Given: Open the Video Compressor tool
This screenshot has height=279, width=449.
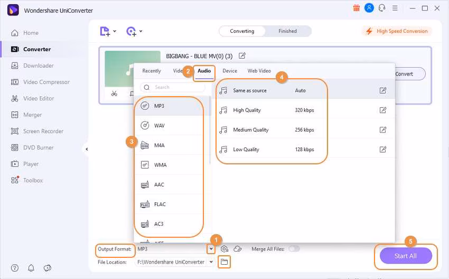Looking at the screenshot, I should 40,82.
